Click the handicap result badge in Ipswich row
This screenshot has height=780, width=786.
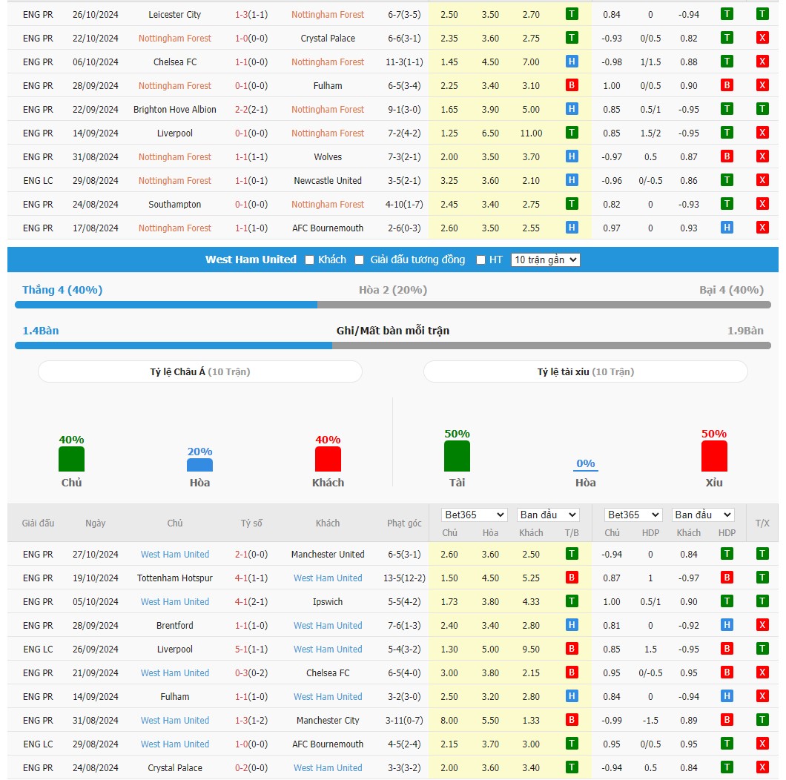[727, 601]
